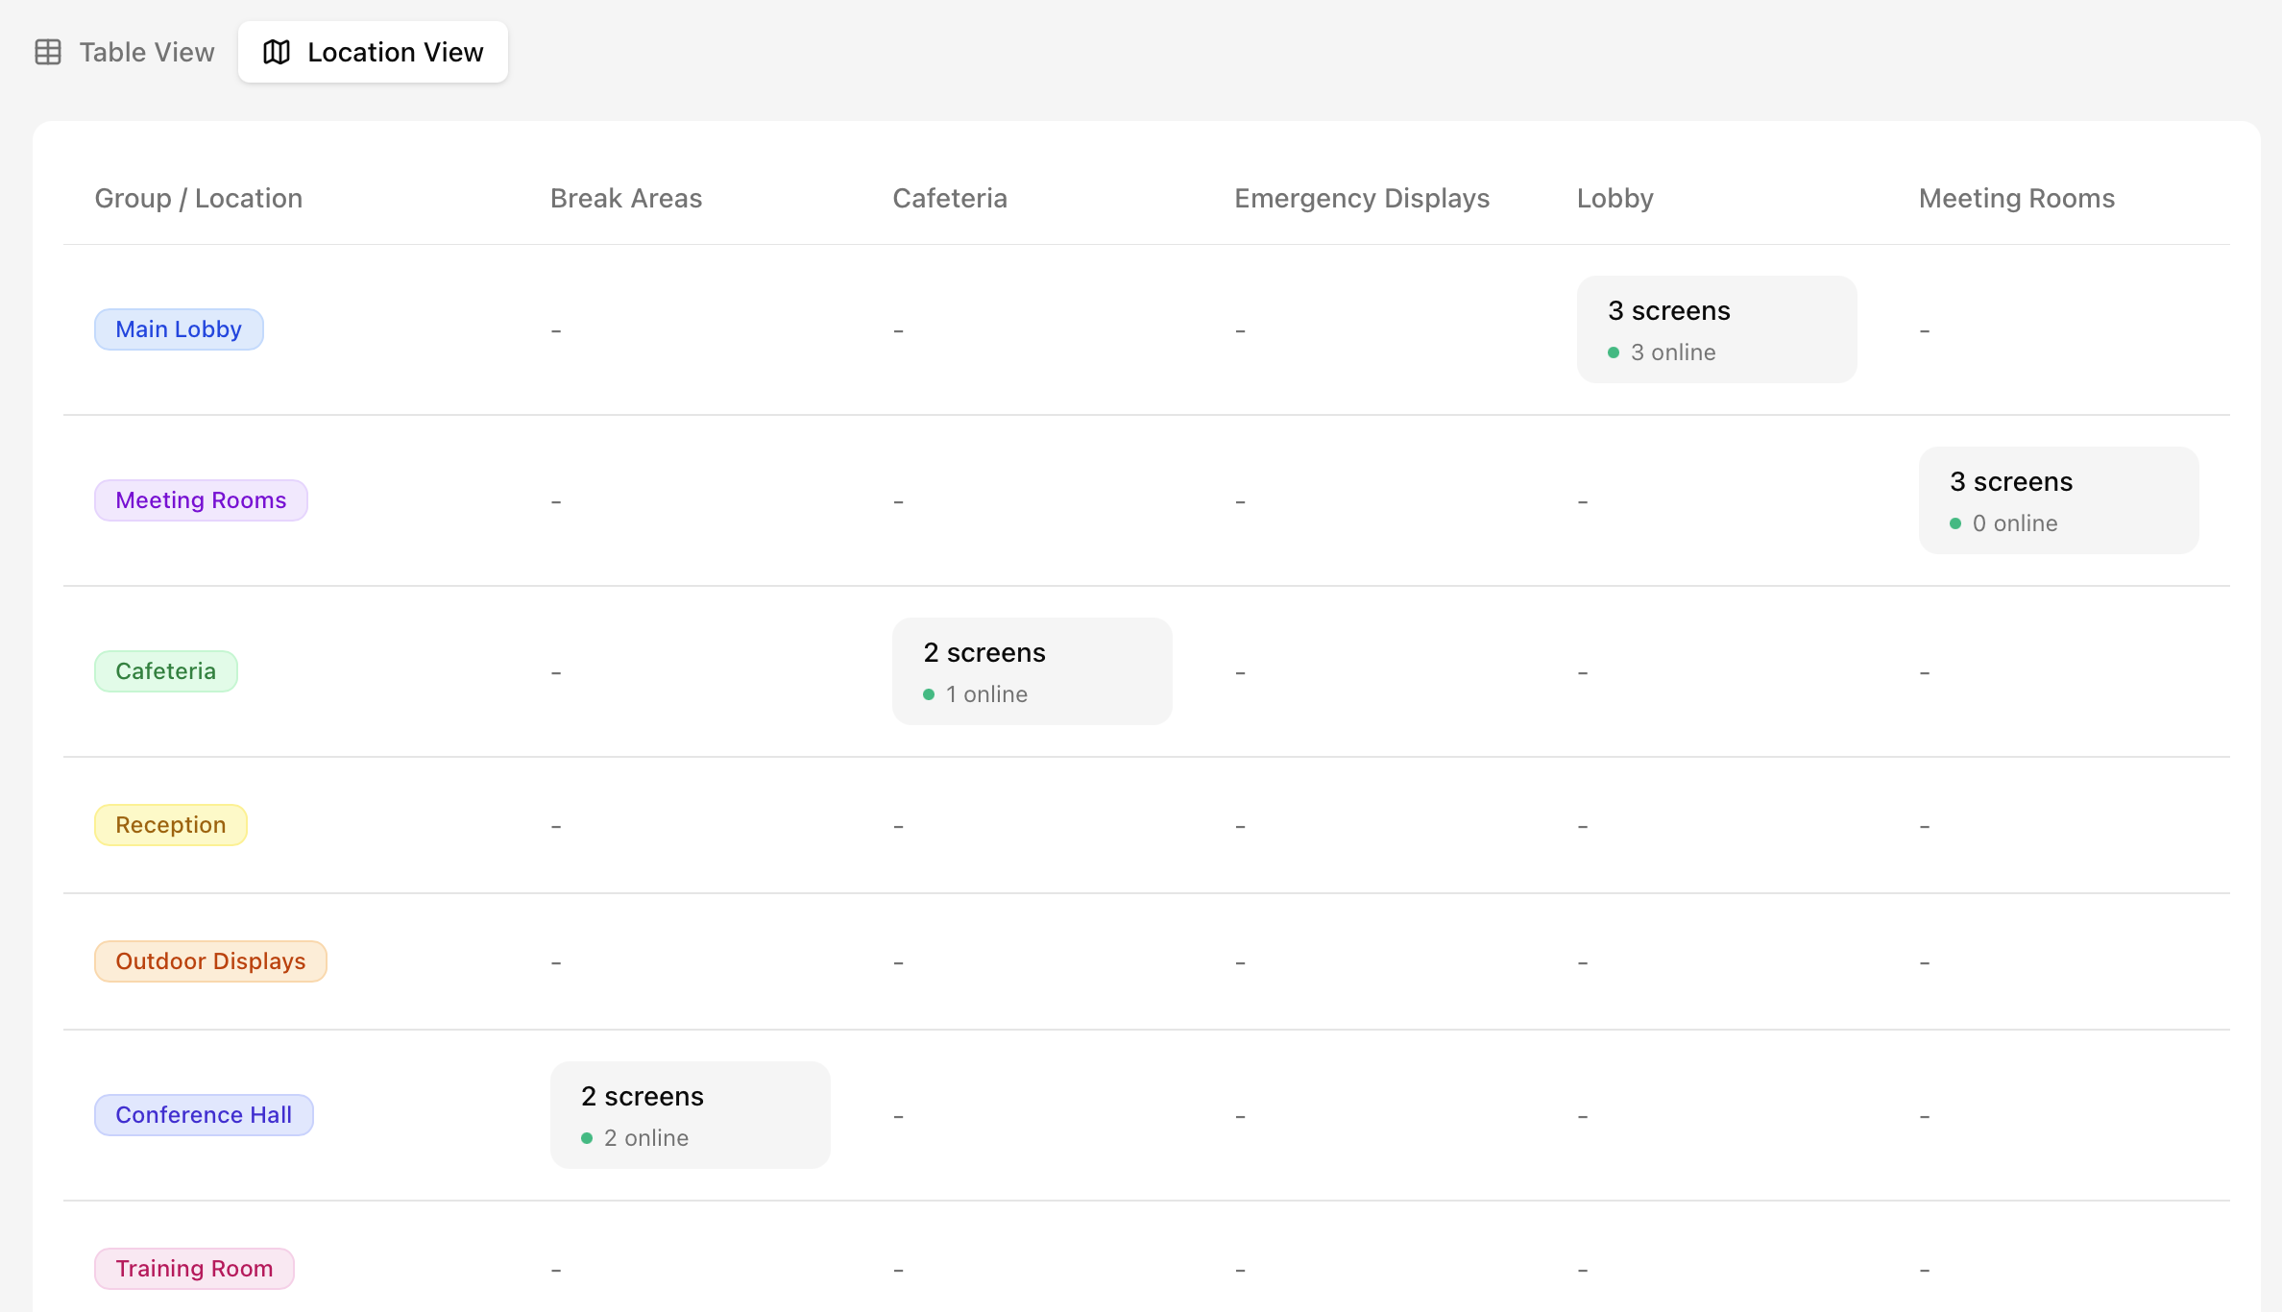Open the Cafeteria group tag

pyautogui.click(x=165, y=671)
